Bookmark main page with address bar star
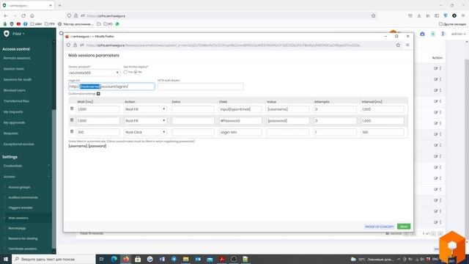Image resolution: width=469 pixels, height=264 pixels. click(373, 15)
